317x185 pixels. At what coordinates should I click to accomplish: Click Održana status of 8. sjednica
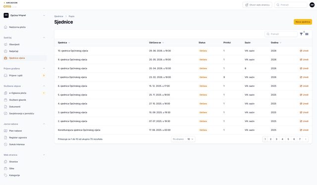coord(203,68)
